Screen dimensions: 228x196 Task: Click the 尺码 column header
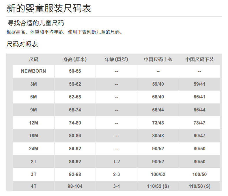tap(33, 60)
